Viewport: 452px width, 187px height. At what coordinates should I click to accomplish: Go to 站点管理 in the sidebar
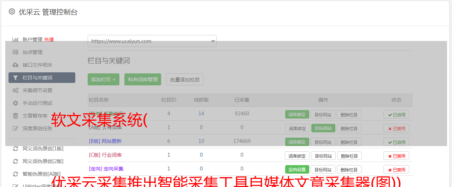click(33, 52)
